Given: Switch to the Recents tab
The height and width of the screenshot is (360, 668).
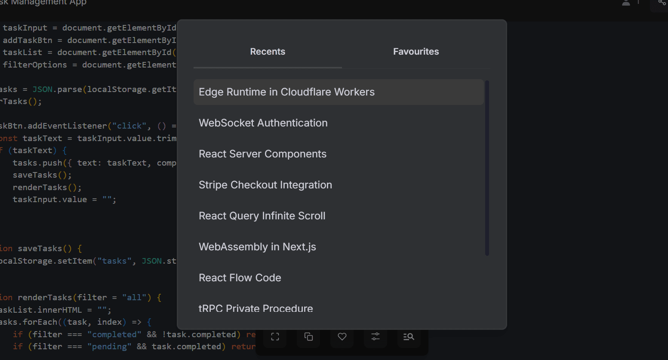Looking at the screenshot, I should [268, 52].
